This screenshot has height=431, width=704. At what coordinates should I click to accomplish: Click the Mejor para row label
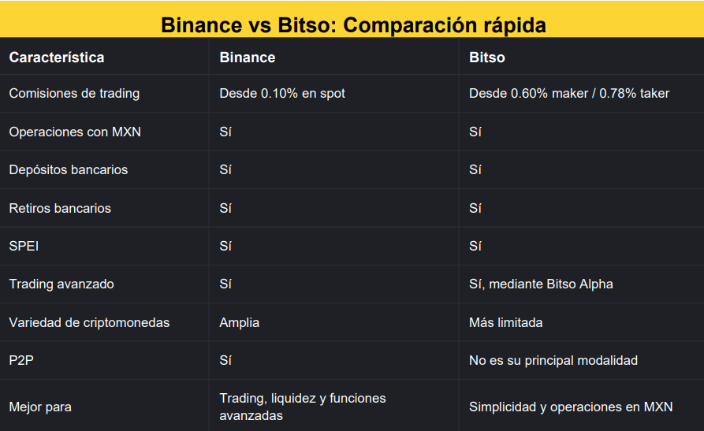[x=40, y=407]
